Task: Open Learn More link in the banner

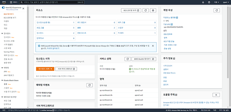Action: 53,48
